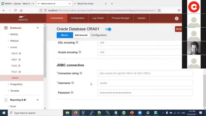Show hidden system tray icons
The width and height of the screenshot is (206, 116).
[163, 113]
